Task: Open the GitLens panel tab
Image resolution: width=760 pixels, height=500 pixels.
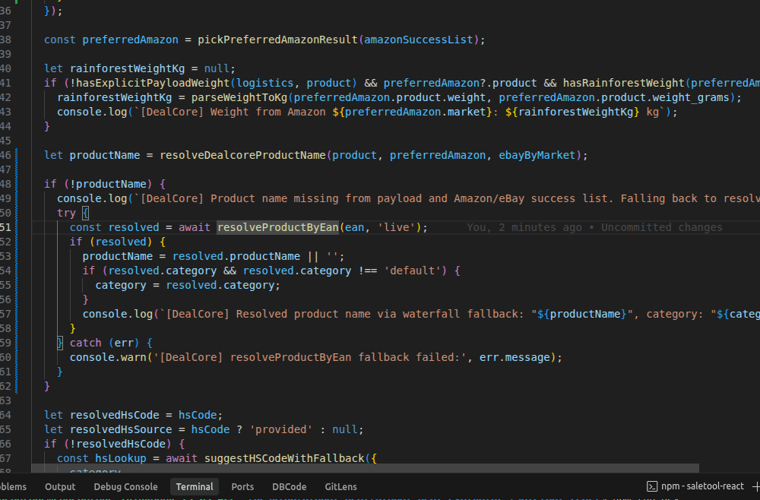Action: tap(340, 486)
